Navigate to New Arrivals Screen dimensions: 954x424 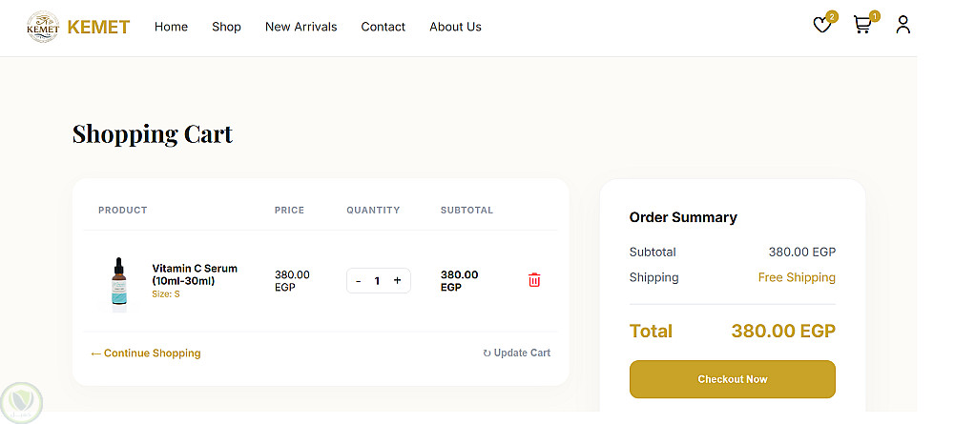click(301, 27)
